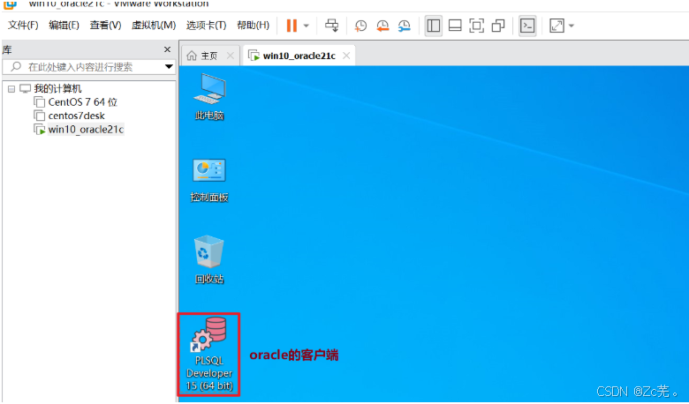Select the 回收站 recycle bin icon
The width and height of the screenshot is (689, 404).
pyautogui.click(x=209, y=259)
